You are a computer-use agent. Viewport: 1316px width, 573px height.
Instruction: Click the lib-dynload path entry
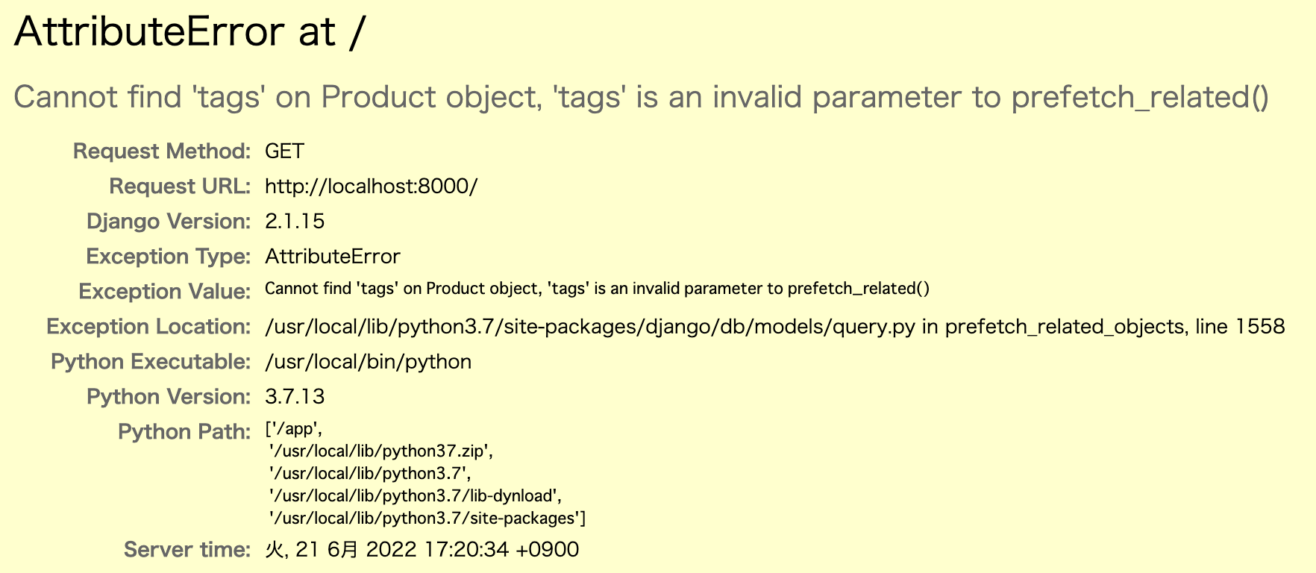415,496
